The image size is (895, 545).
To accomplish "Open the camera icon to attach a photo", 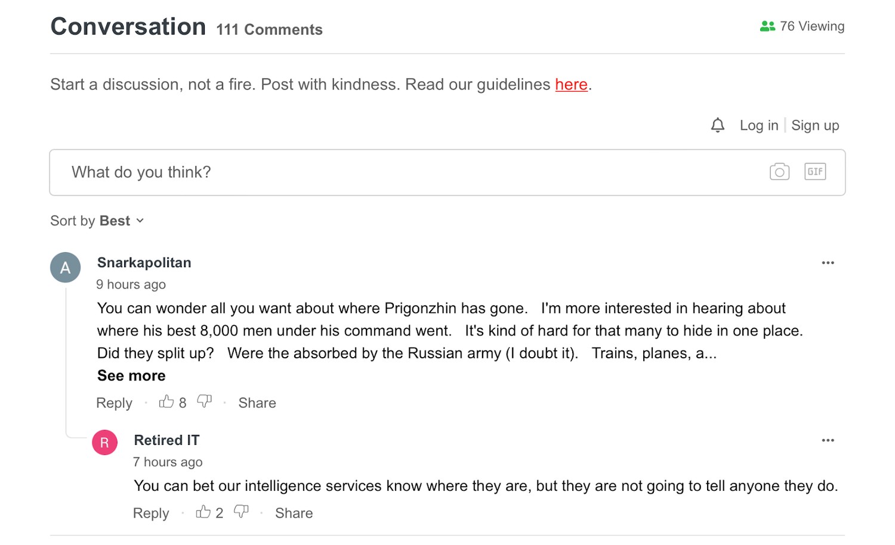I will tap(779, 172).
